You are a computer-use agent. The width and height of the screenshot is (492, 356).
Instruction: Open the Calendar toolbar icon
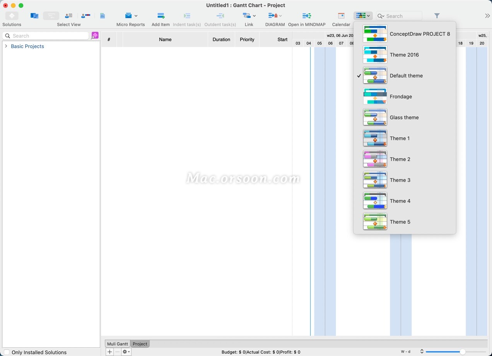tap(341, 16)
